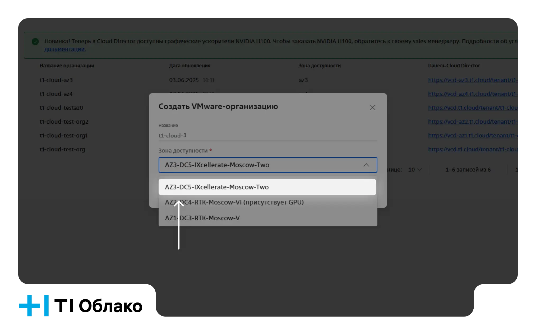Close the Создать VMware-организацию dialog
The image size is (536, 335).
point(372,107)
